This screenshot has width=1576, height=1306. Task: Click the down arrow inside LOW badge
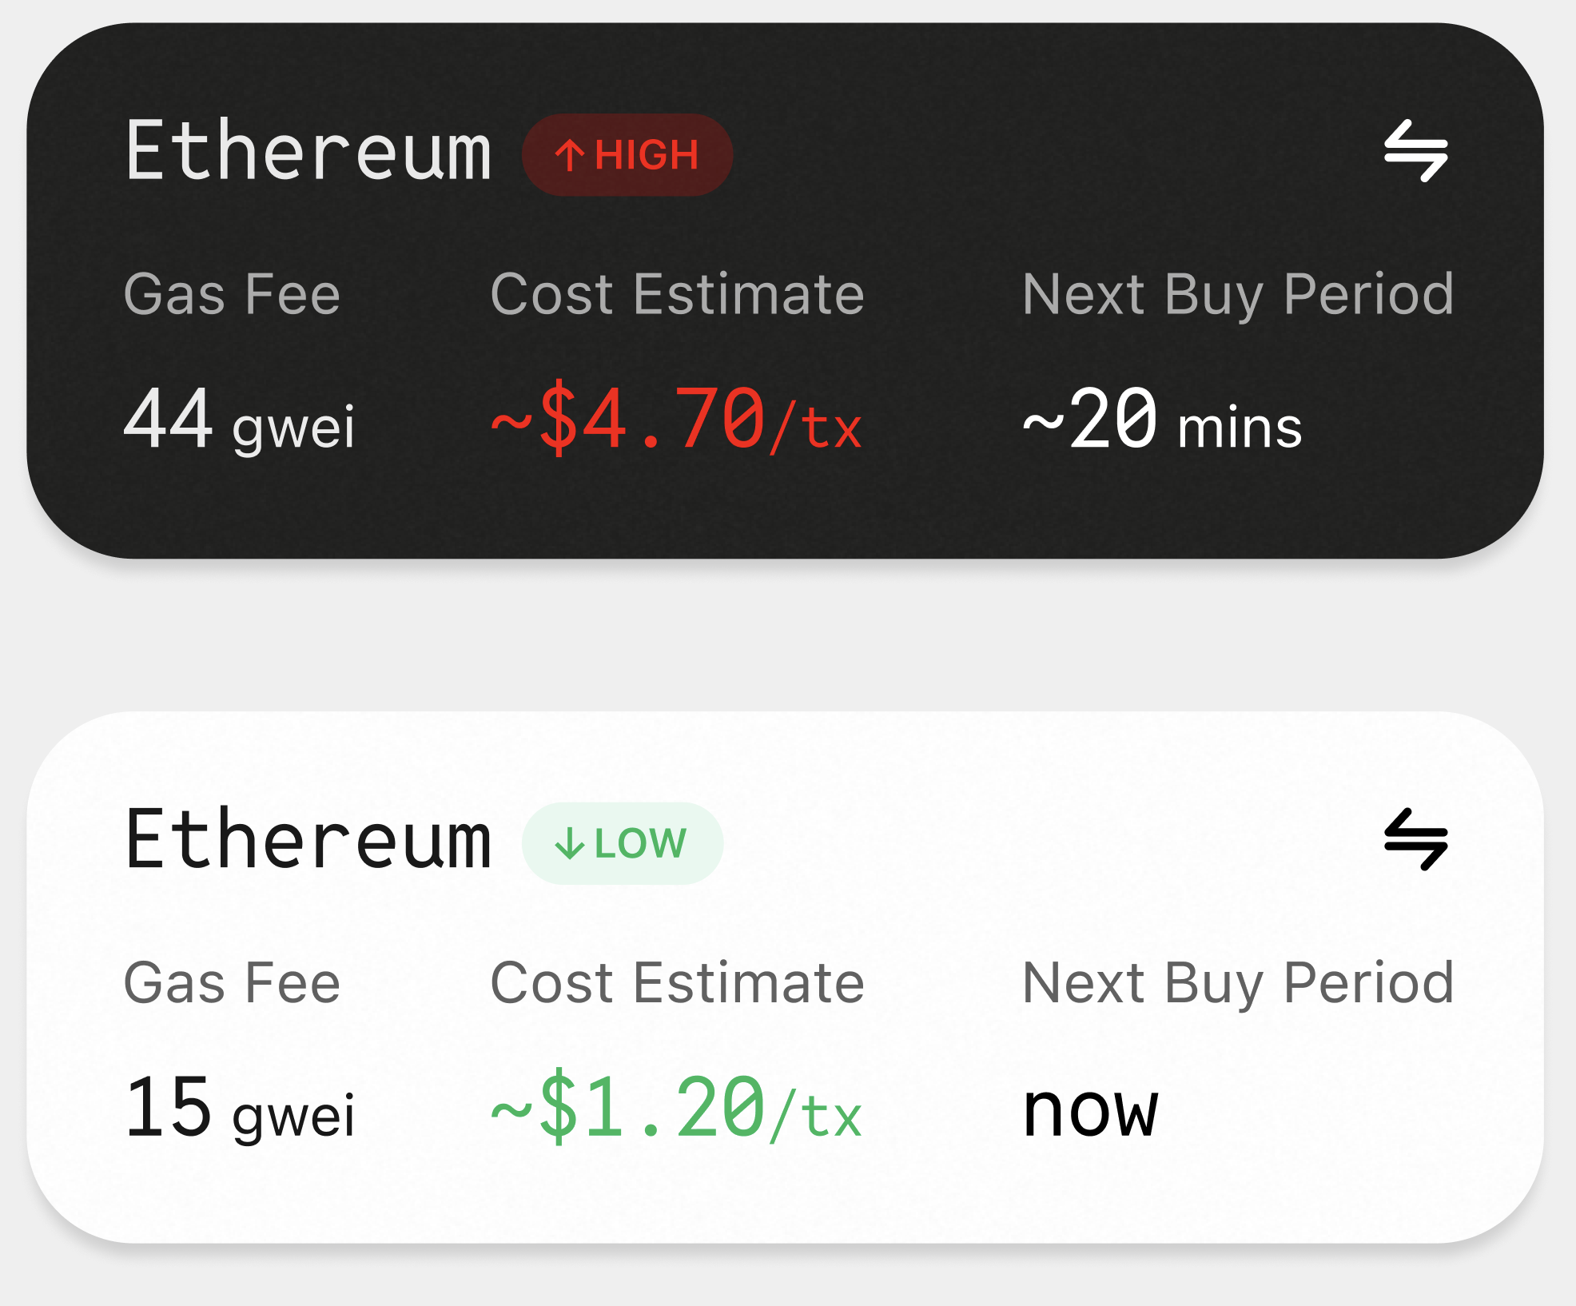tap(570, 844)
